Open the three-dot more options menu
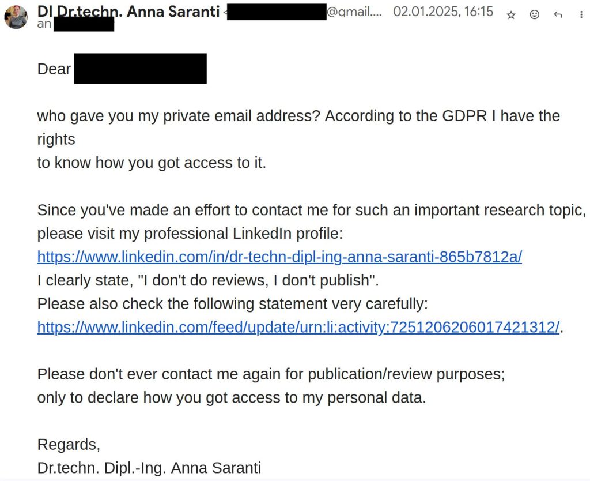Image resolution: width=590 pixels, height=481 pixels. click(581, 15)
